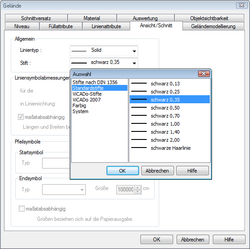Screen dimensions: 250x249
Task: Choose the schwarz 0,50 pen entry
Action: pyautogui.click(x=169, y=108)
